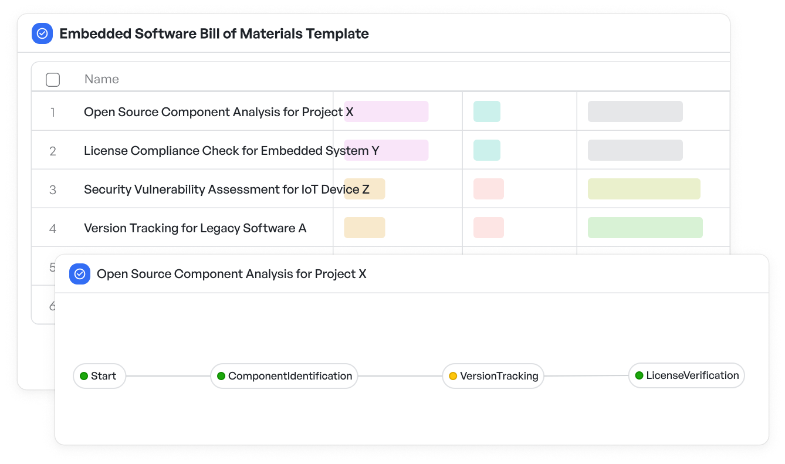Click the pink tag in the Security Vulnerability Assessment row
The height and width of the screenshot is (464, 785).
point(489,189)
